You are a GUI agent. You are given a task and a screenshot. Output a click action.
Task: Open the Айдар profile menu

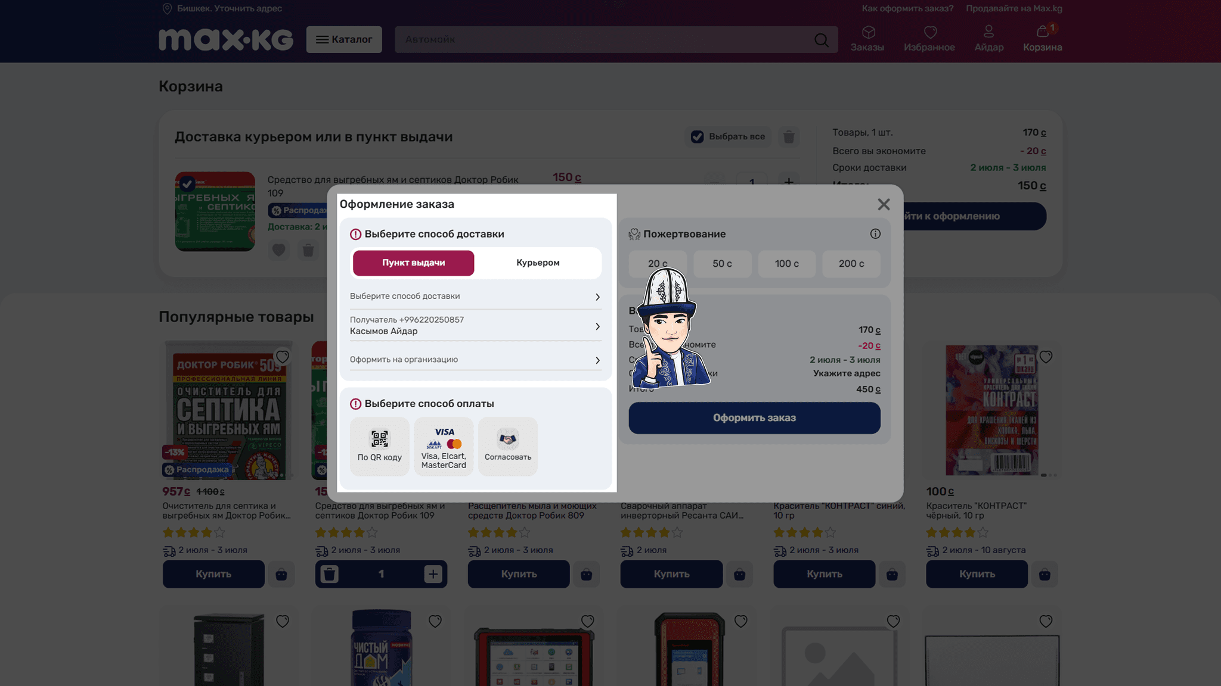[989, 38]
